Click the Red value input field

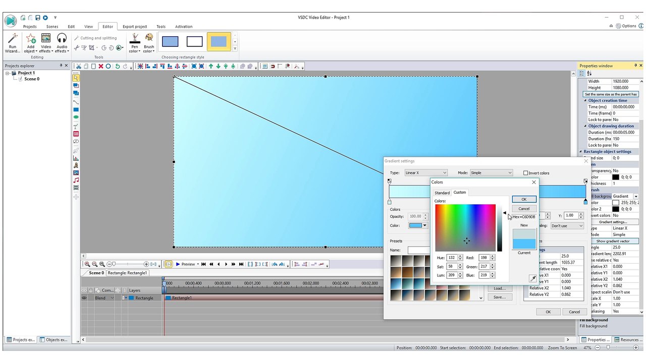[x=483, y=258]
